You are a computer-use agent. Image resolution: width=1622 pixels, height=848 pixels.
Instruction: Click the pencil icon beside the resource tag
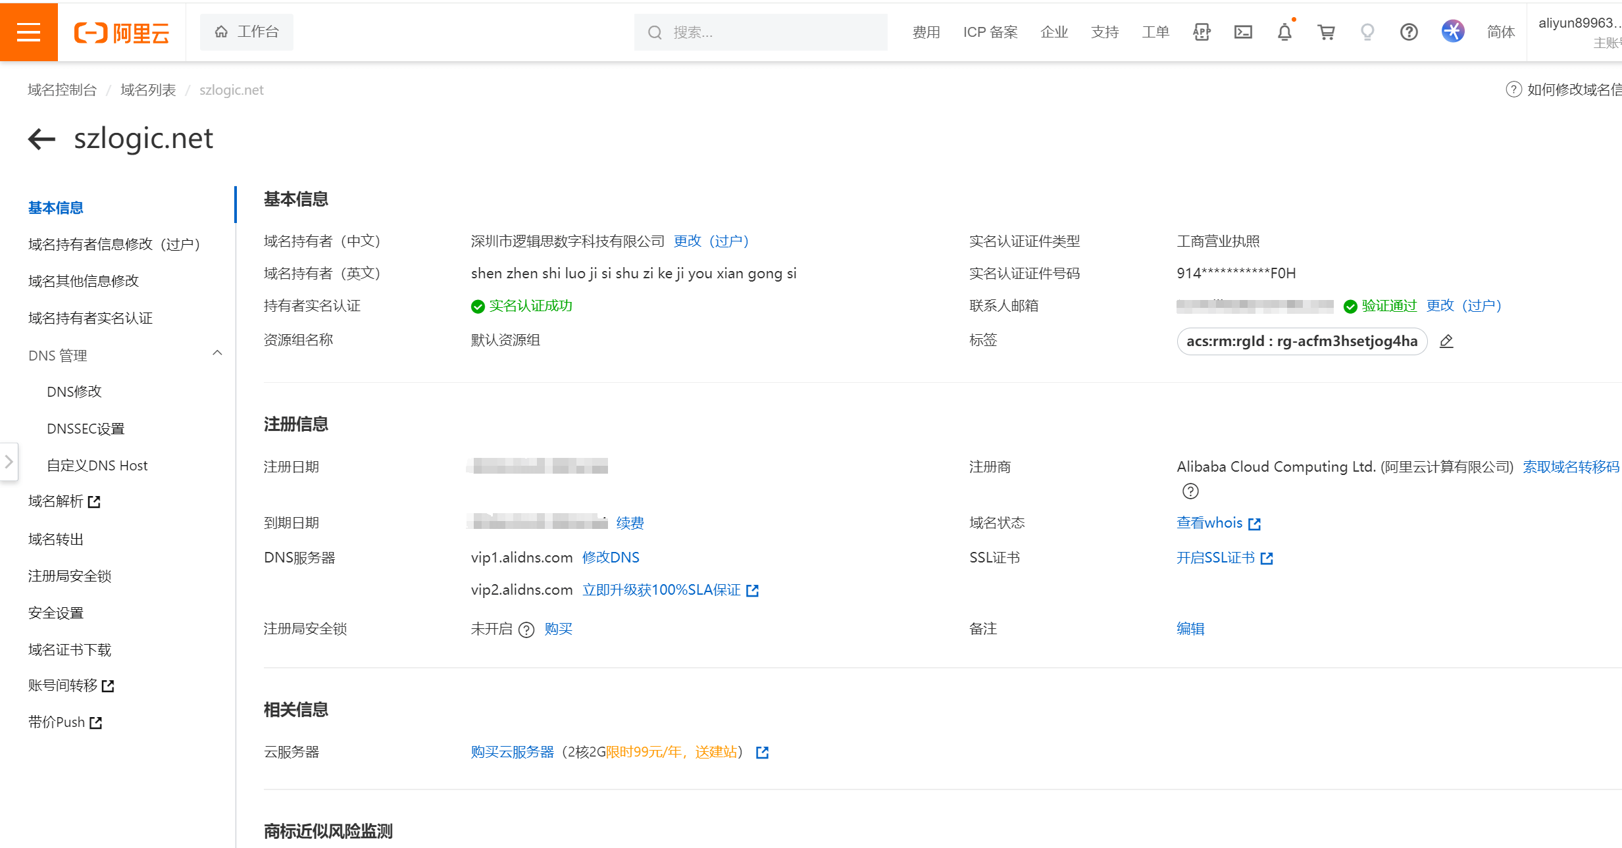click(1446, 341)
